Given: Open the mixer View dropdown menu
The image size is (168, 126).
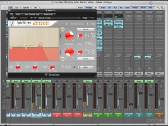Looking at the screenshot, I should pos(36,8).
